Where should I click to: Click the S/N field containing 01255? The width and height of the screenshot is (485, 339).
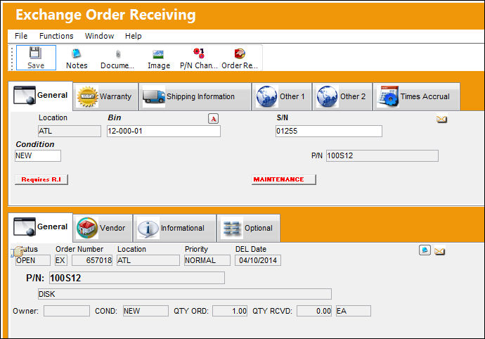pyautogui.click(x=329, y=132)
